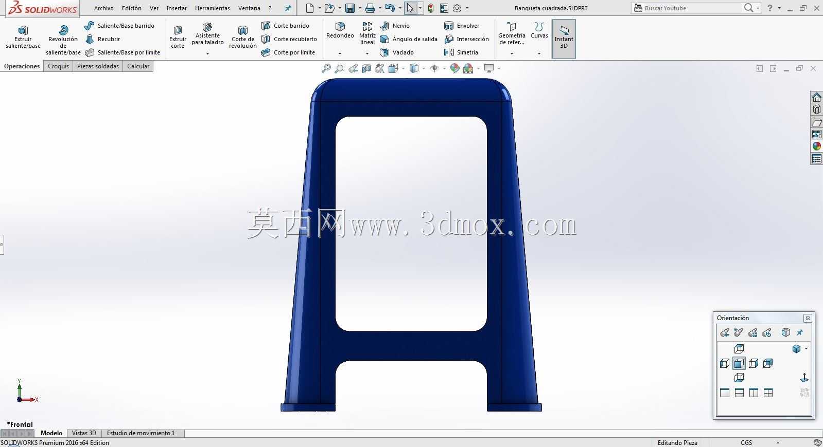Open the search type dropdown arrow
Image resolution: width=823 pixels, height=447 pixels.
pos(758,8)
